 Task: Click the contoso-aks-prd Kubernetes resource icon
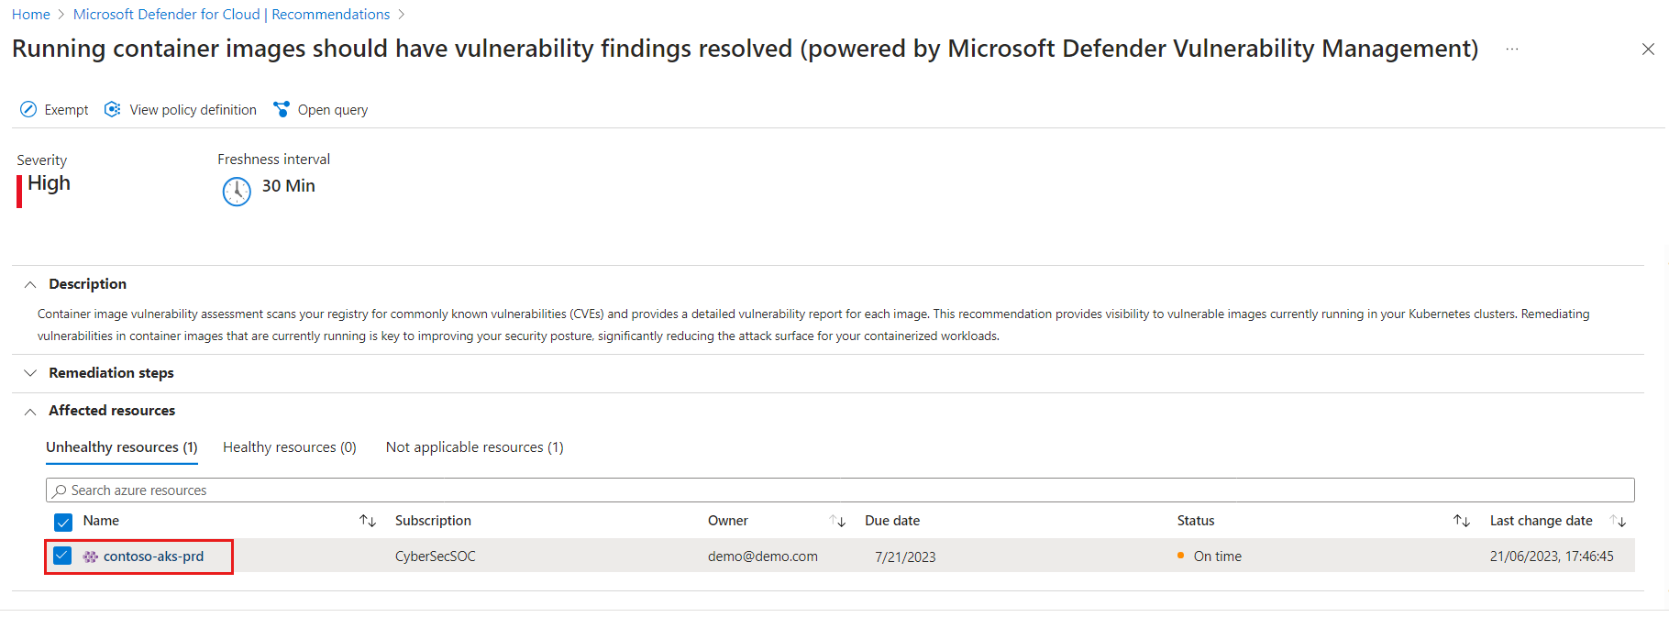91,556
